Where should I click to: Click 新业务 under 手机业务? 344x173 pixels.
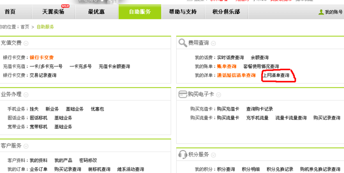click(x=52, y=109)
